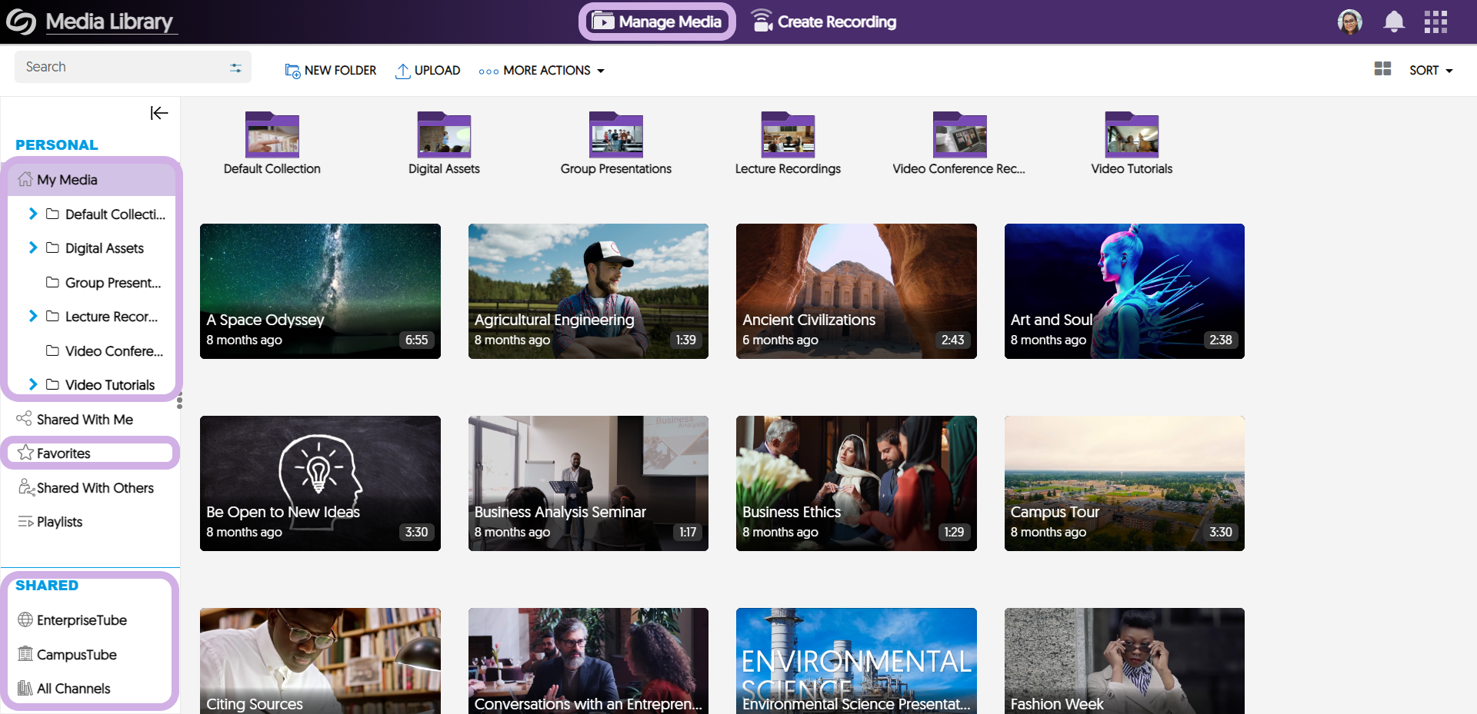Open Fashion Week video

1125,661
